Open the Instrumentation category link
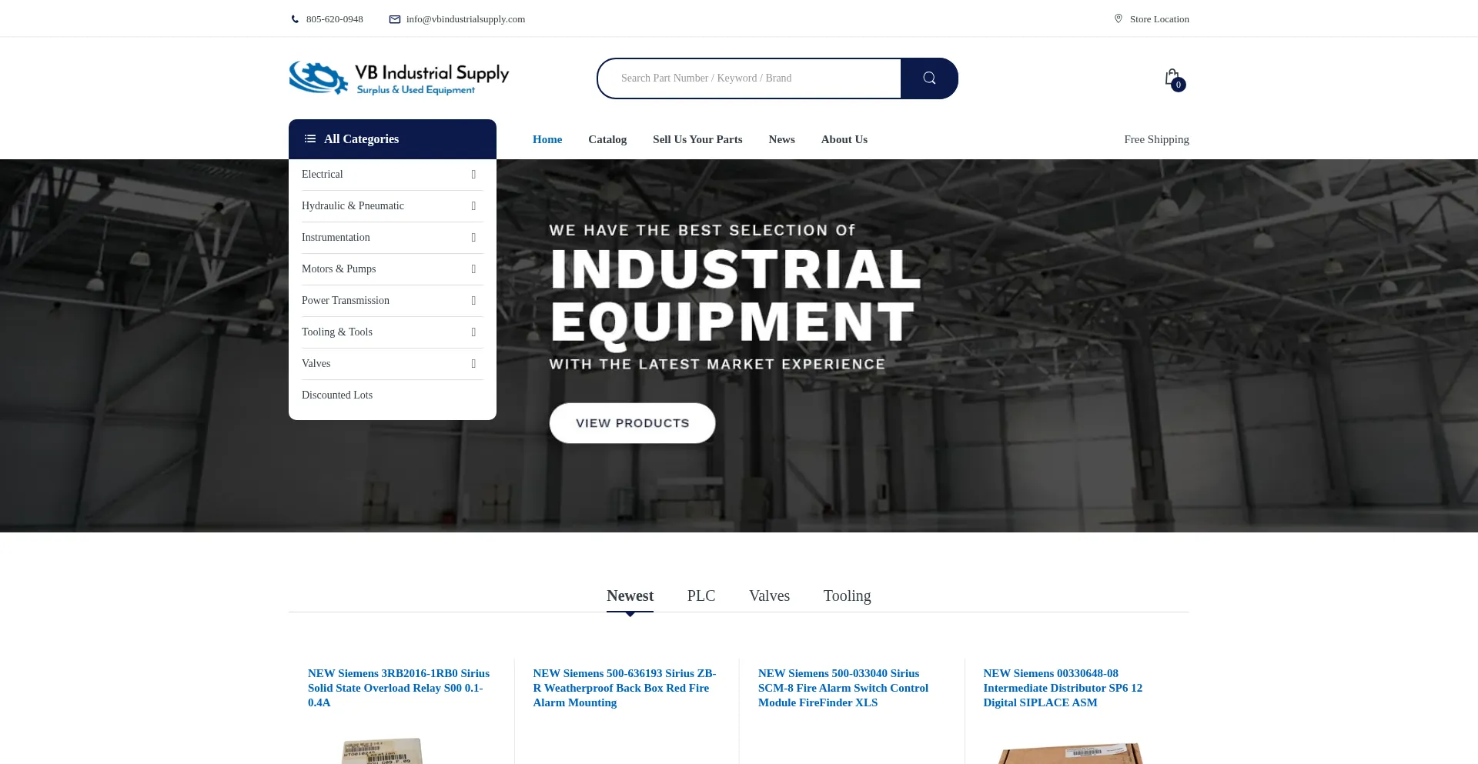The height and width of the screenshot is (764, 1478). (x=336, y=238)
